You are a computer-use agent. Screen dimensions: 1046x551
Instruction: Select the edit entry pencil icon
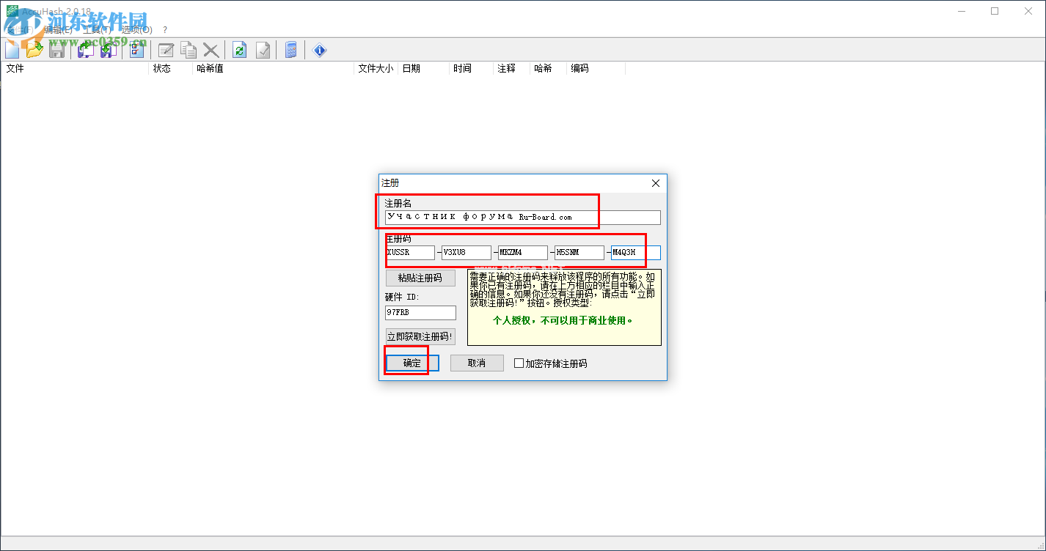[x=166, y=50]
